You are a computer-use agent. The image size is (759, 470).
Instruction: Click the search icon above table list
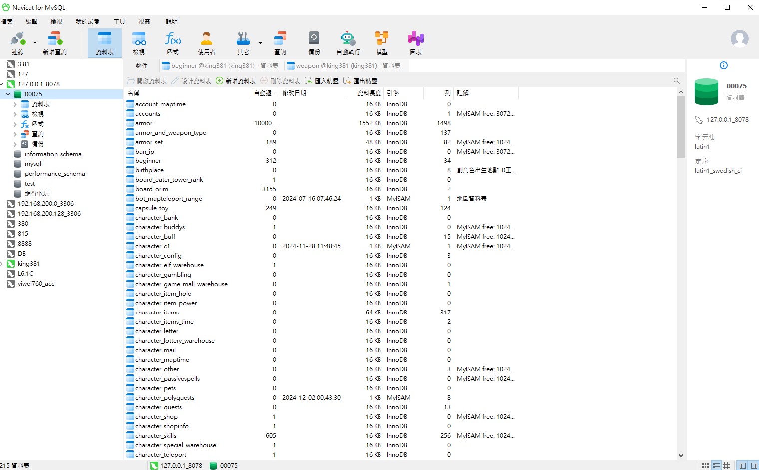[x=677, y=81]
